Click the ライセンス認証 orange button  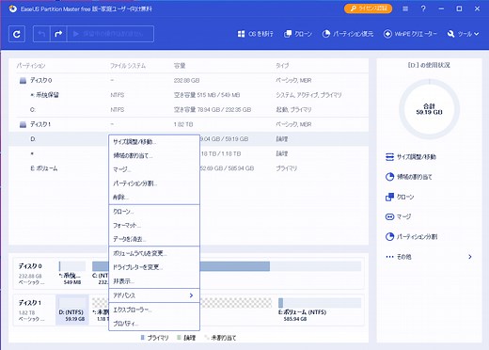(x=368, y=8)
